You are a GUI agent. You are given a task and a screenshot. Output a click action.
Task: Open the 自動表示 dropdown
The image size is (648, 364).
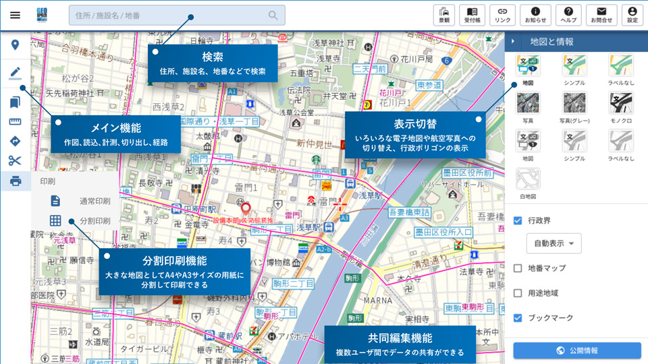coord(553,243)
